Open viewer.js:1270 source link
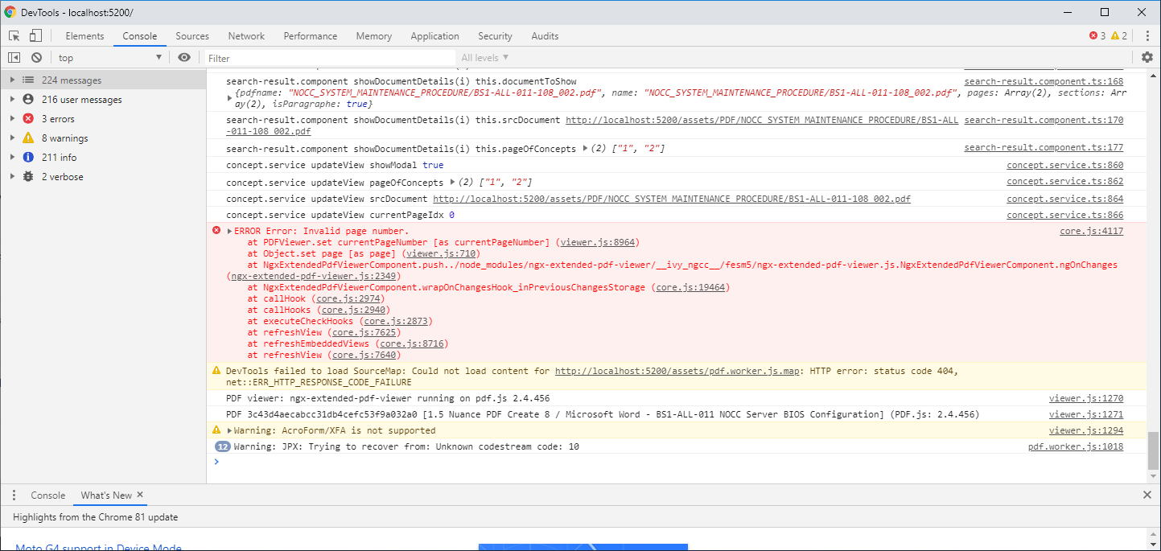This screenshot has height=551, width=1161. pos(1086,398)
